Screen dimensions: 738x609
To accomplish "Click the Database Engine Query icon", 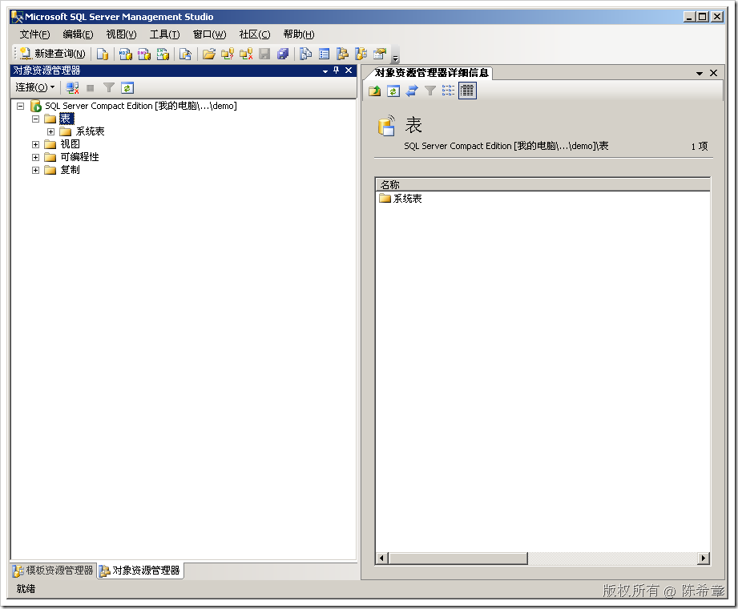I will (x=103, y=54).
